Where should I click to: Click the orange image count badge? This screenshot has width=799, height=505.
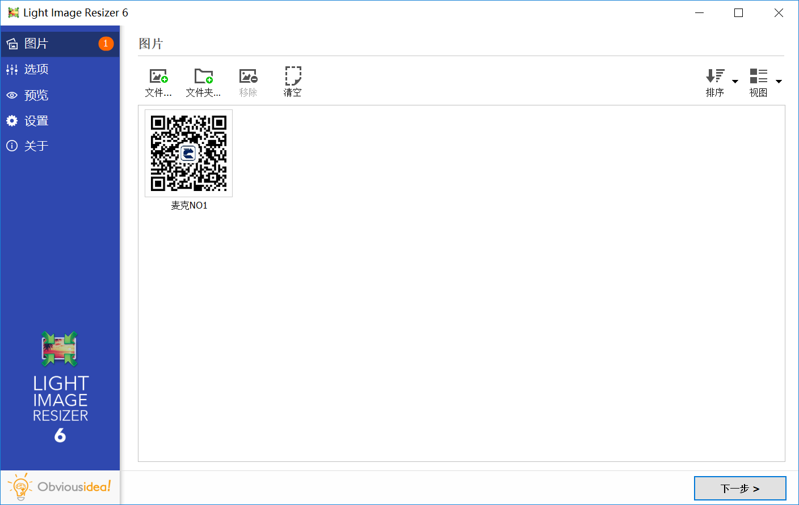[x=106, y=44]
